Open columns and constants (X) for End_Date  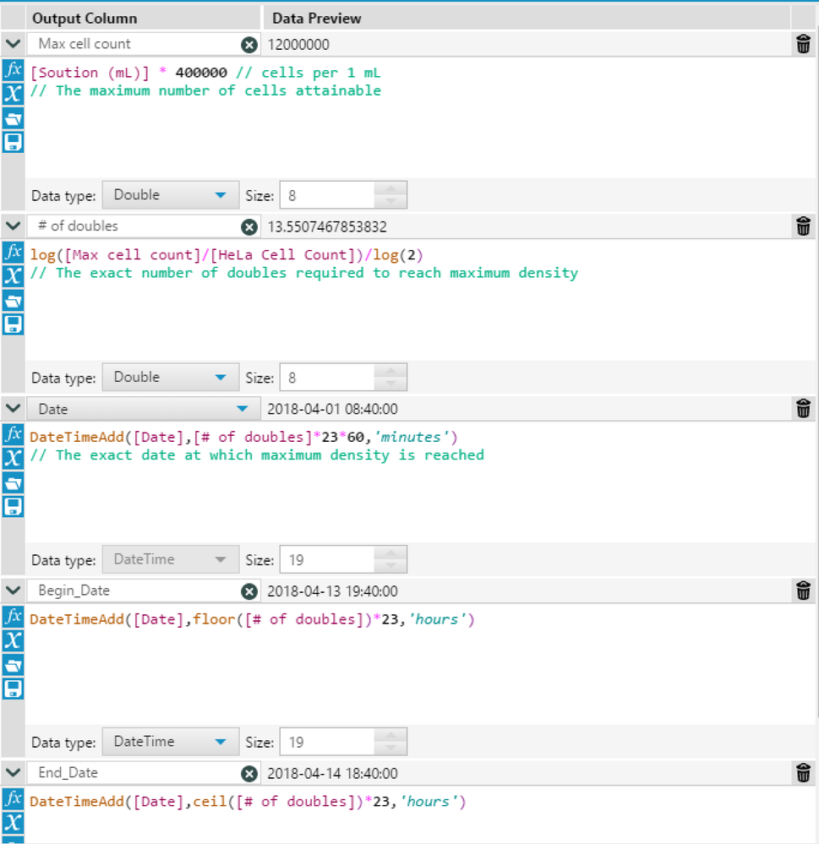tap(13, 823)
